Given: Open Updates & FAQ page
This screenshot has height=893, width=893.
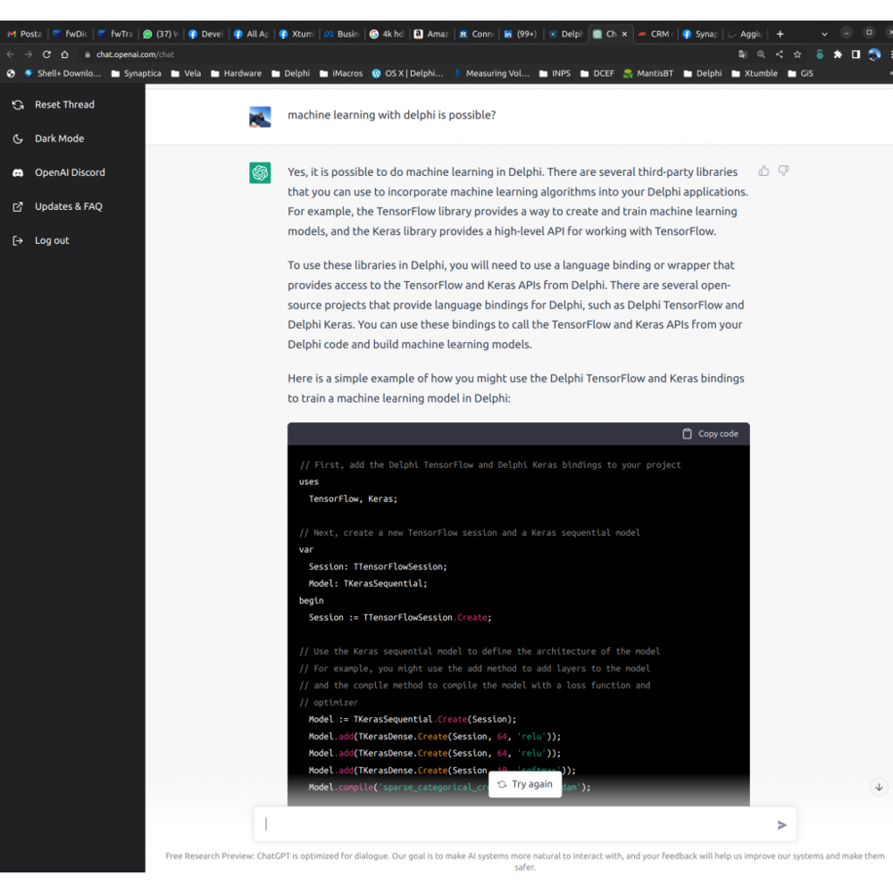Looking at the screenshot, I should [68, 206].
